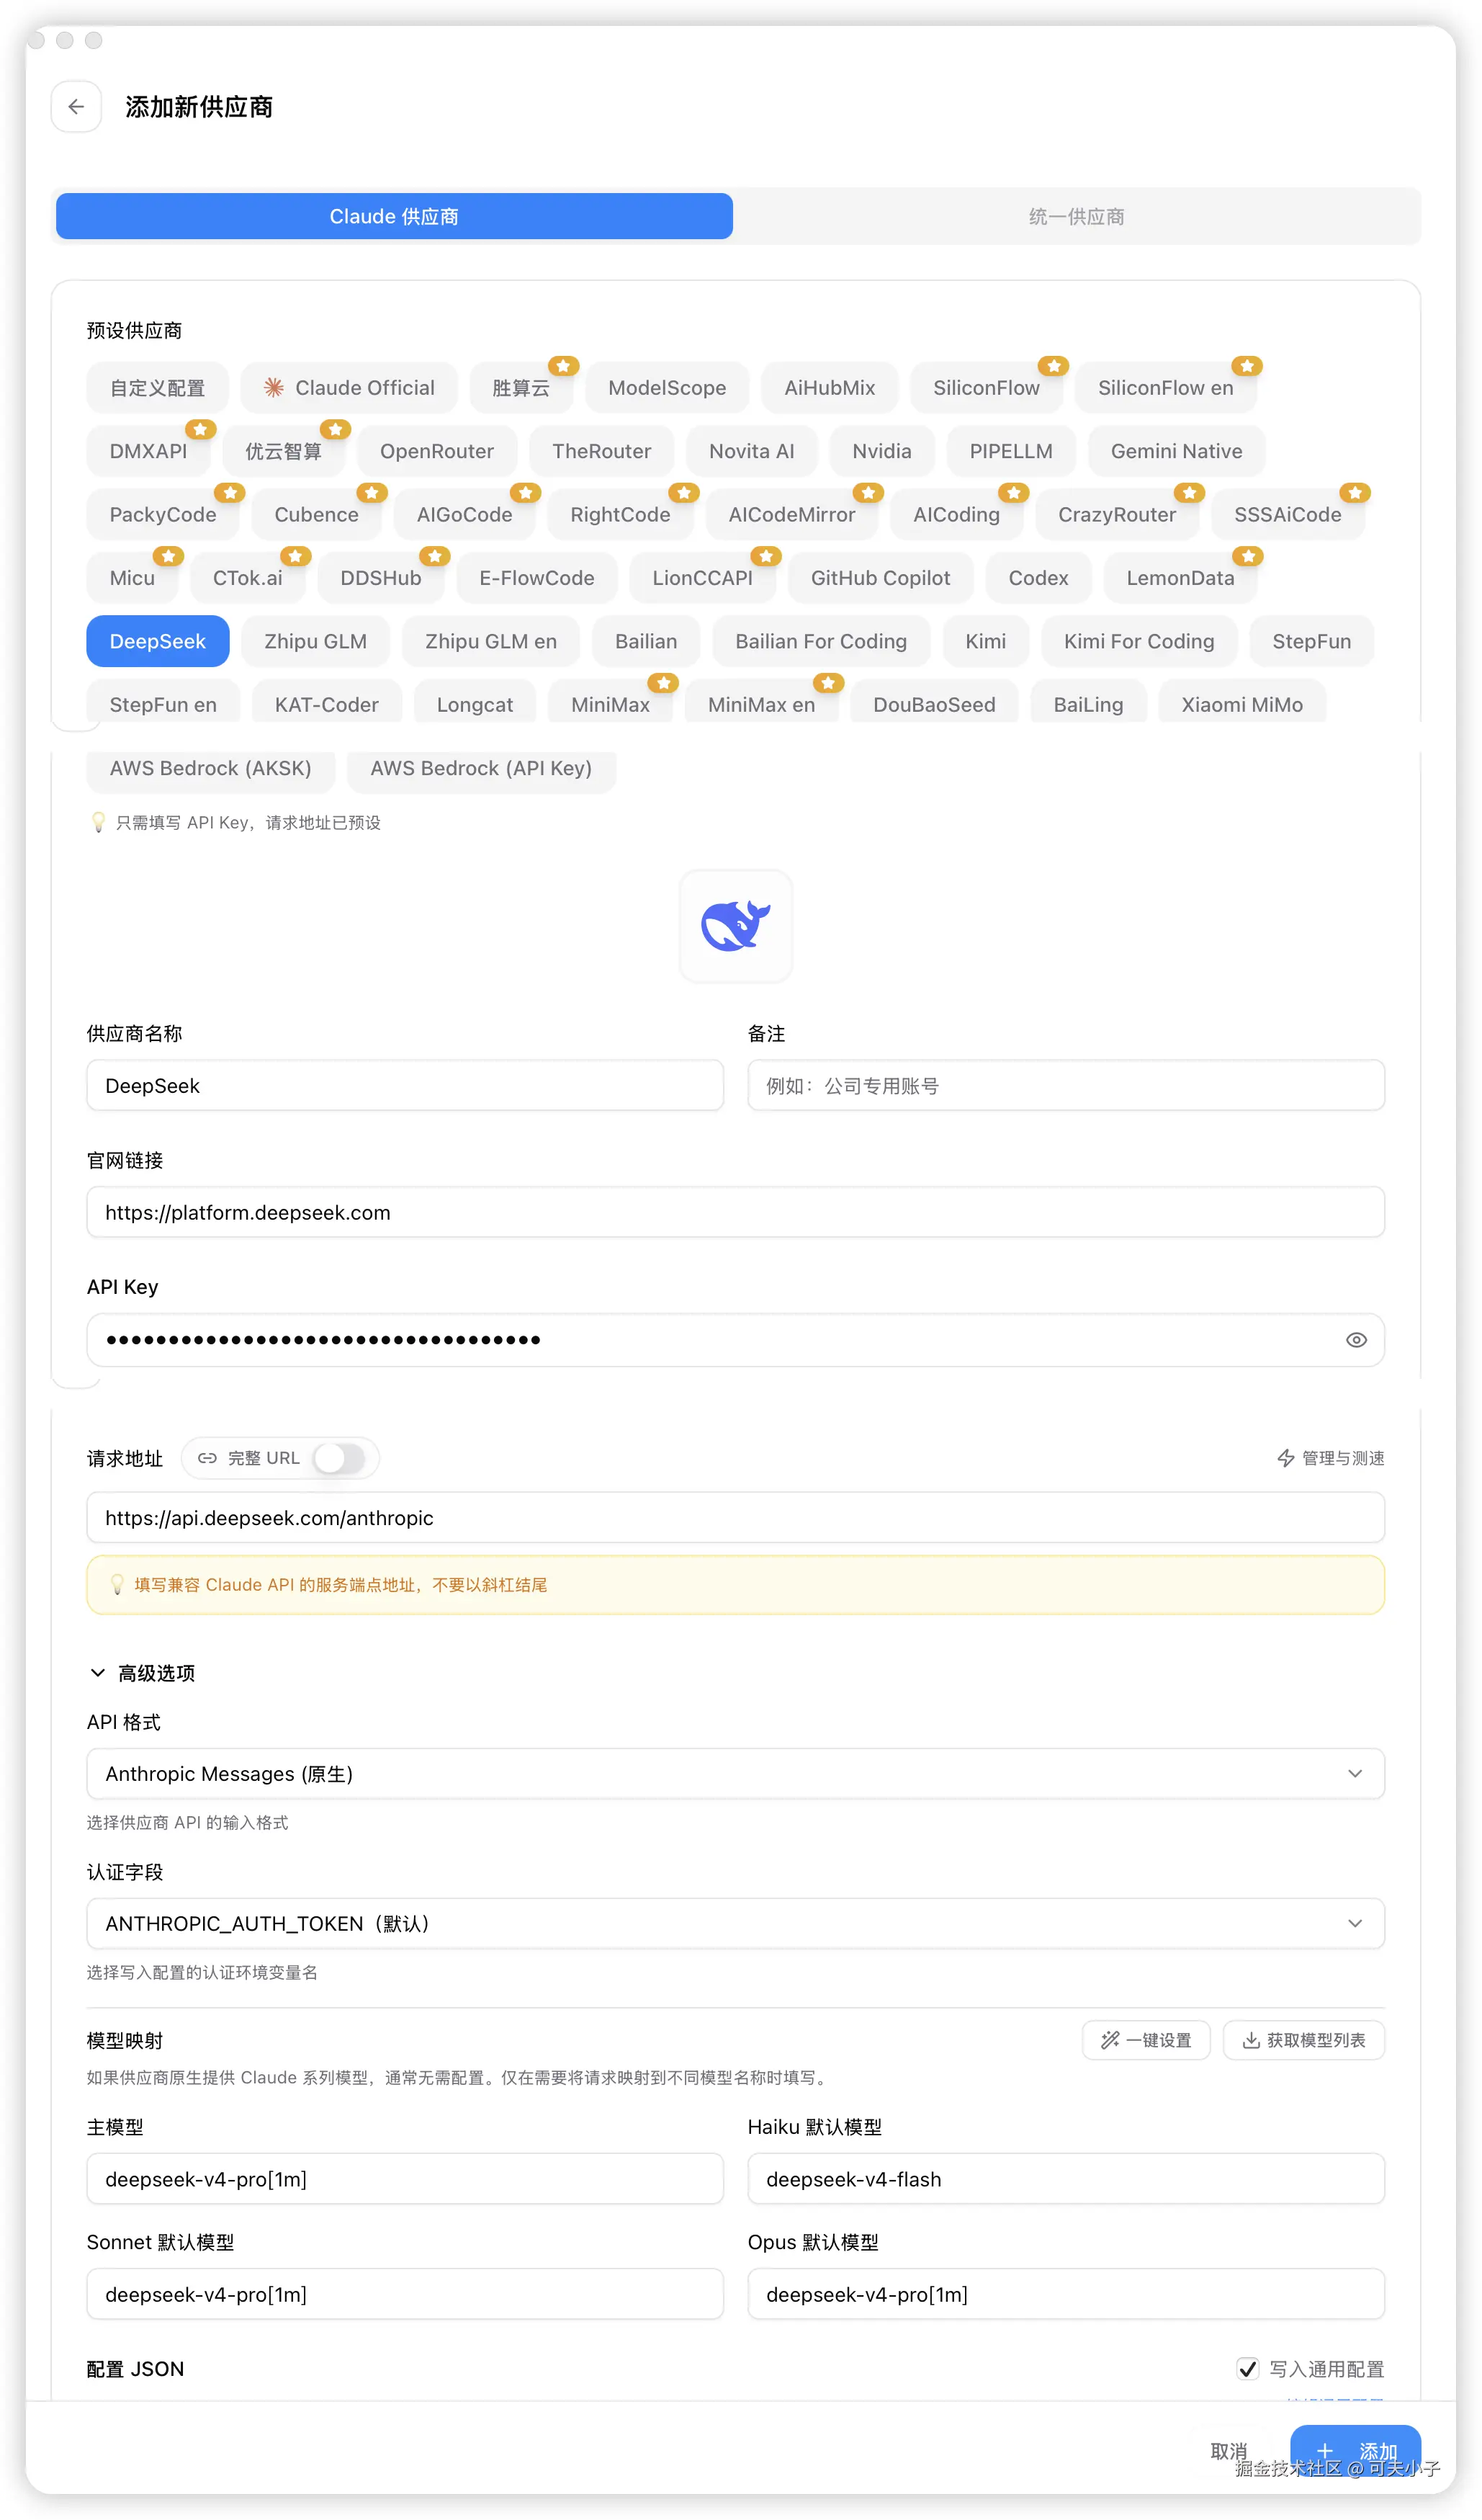Reveal API Key with the eye icon
This screenshot has width=1482, height=2520.
(1355, 1340)
